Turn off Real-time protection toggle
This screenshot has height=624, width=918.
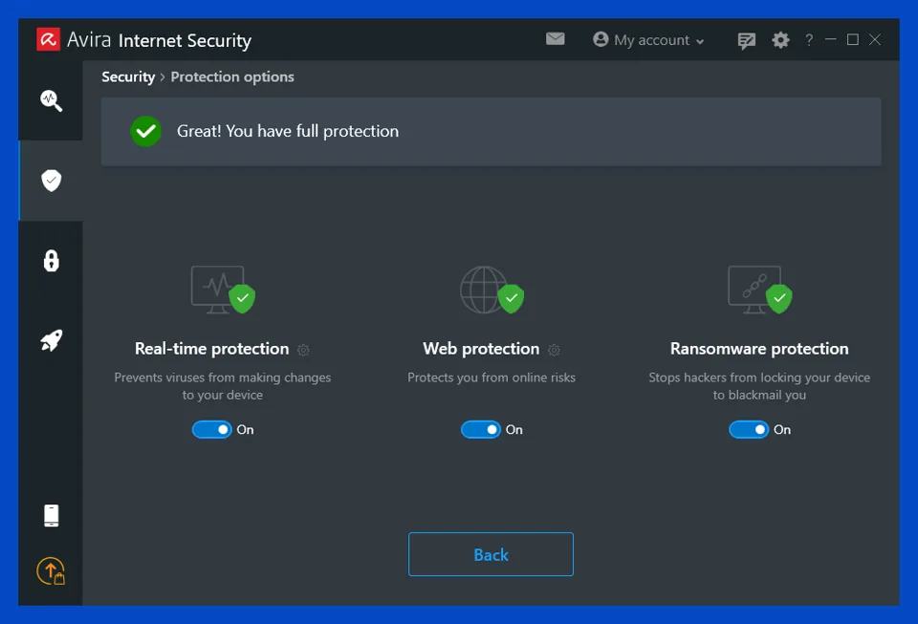(212, 430)
